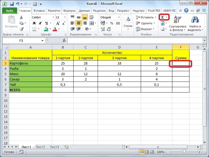Toggle align text left

click(x=73, y=23)
